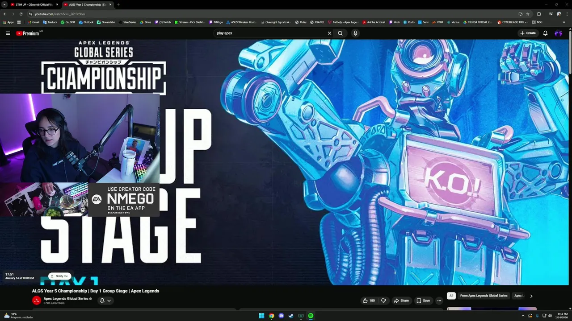Bookmark this page with the star
This screenshot has width=572, height=321.
tap(528, 14)
